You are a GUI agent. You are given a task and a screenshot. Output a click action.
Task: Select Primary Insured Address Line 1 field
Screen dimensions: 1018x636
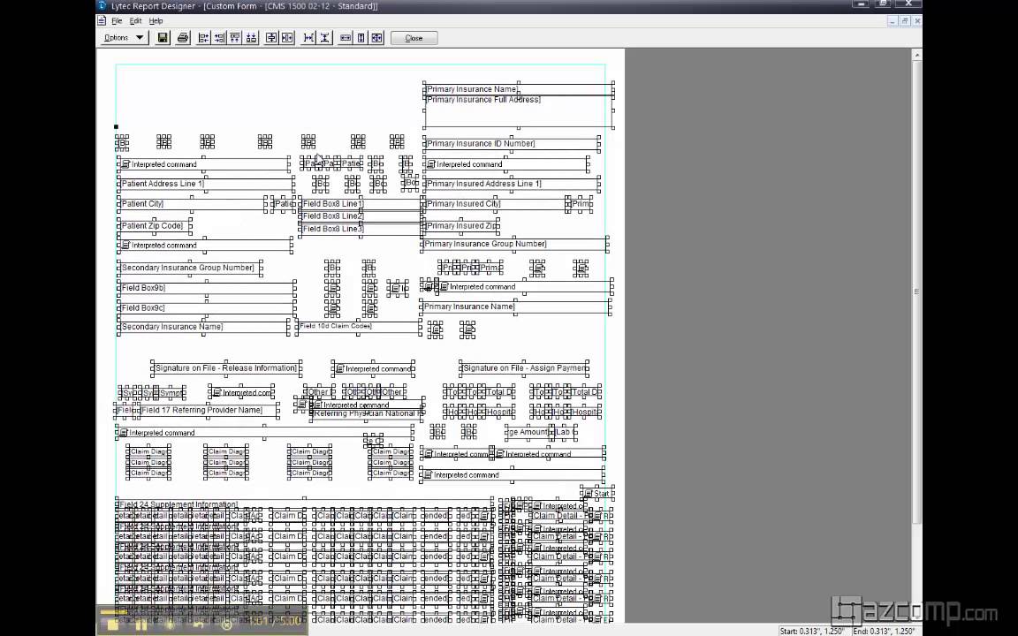512,184
